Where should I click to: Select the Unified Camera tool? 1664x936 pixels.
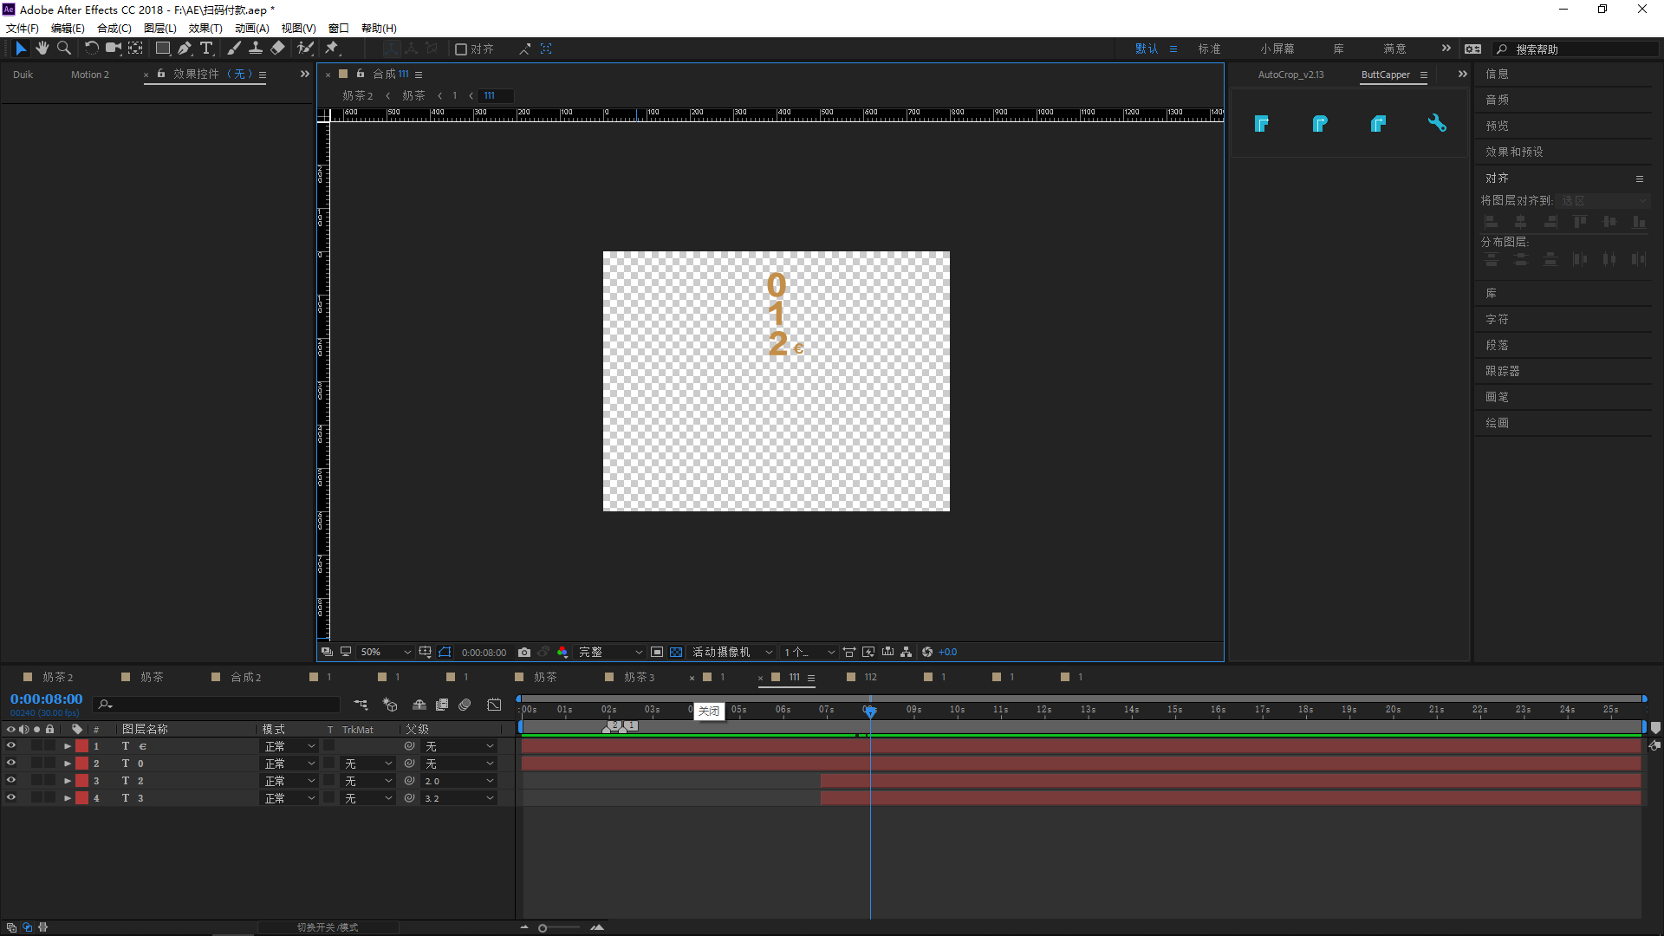coord(113,49)
